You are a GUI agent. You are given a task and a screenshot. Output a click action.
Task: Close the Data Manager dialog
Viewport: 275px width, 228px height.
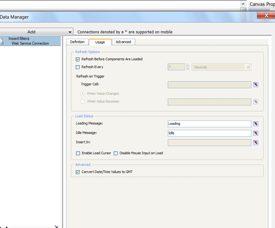click(x=266, y=15)
